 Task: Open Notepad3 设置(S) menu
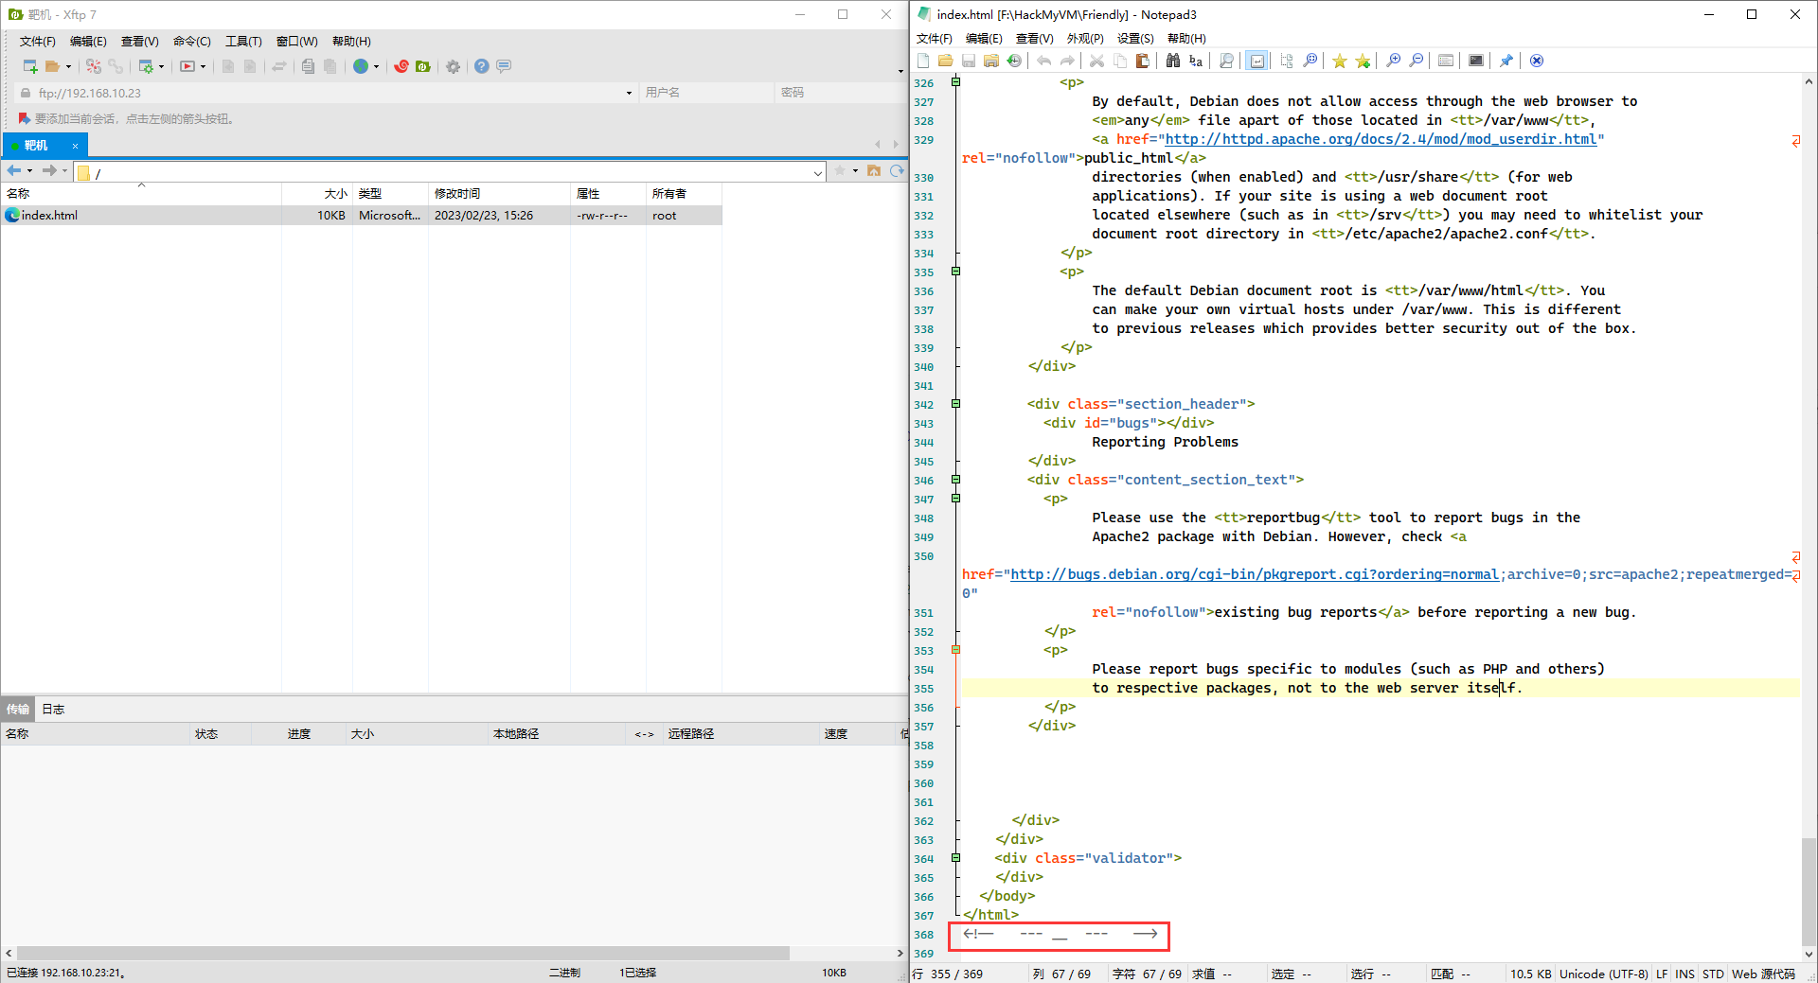(x=1135, y=39)
